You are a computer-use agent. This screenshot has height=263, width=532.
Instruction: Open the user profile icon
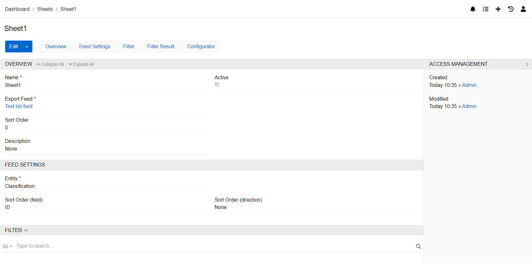pyautogui.click(x=523, y=9)
